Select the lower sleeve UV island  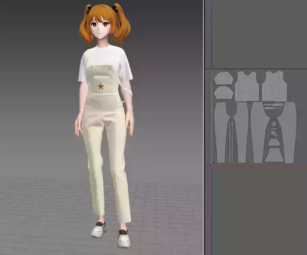coord(223,93)
